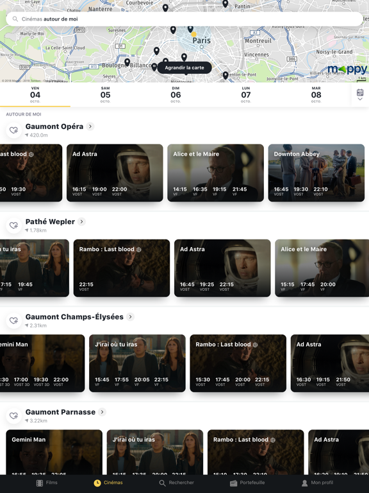The height and width of the screenshot is (493, 369).
Task: Select Alice et le Maire 17:45 at Pathé Wepler
Action: (x=307, y=286)
